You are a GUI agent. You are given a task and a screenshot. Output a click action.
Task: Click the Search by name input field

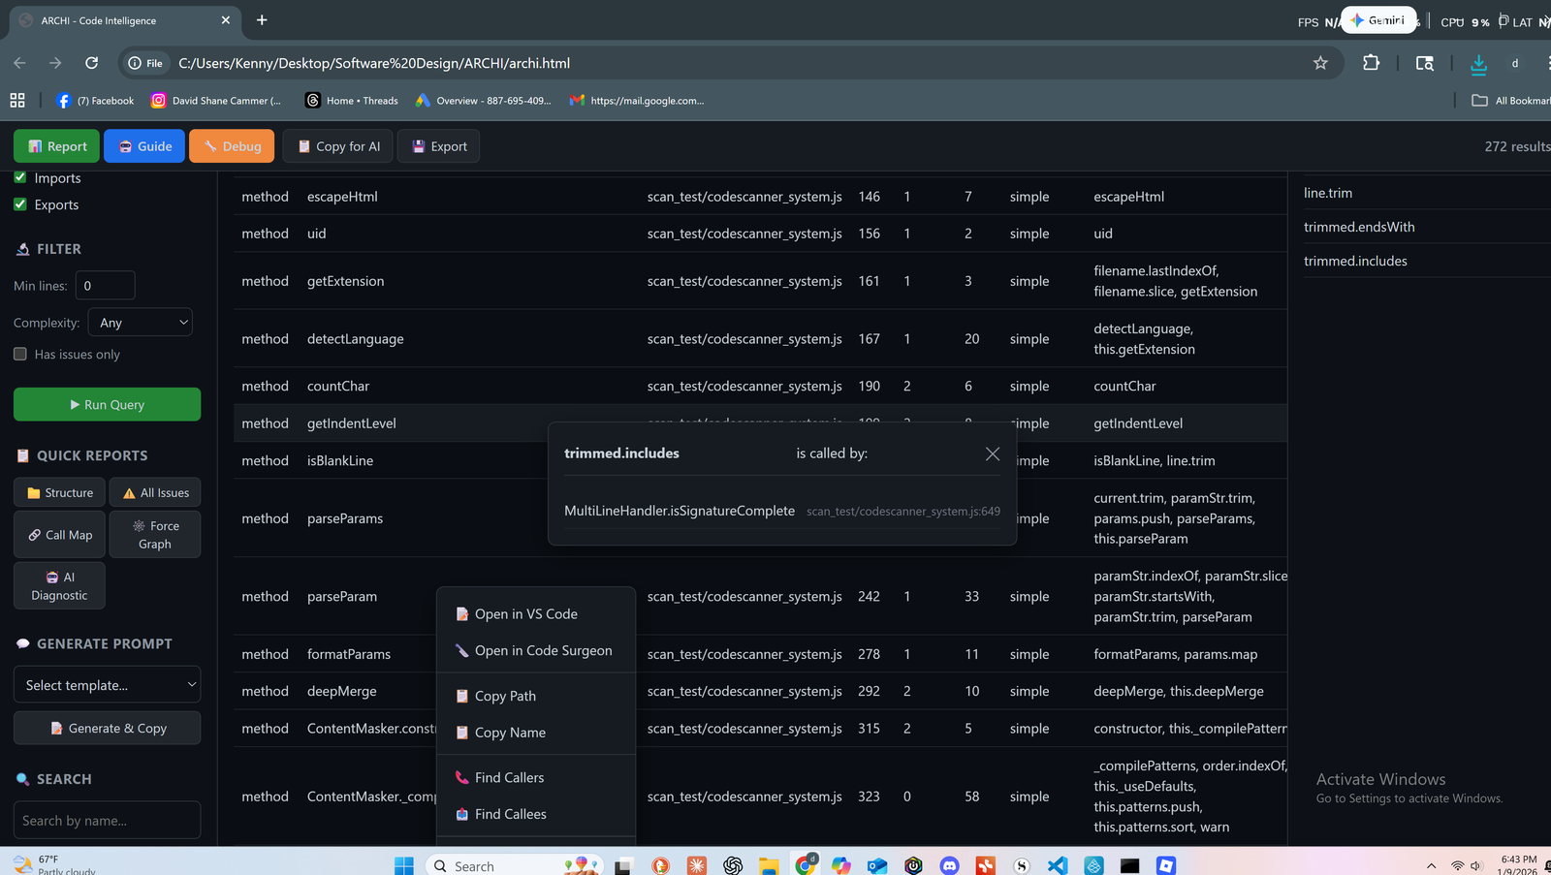click(x=107, y=820)
